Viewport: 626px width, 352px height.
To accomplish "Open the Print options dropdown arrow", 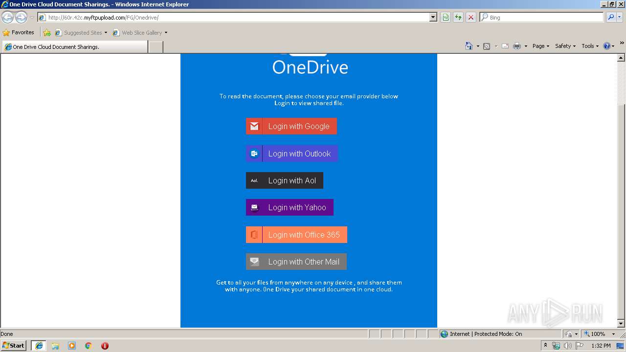I will [x=526, y=46].
